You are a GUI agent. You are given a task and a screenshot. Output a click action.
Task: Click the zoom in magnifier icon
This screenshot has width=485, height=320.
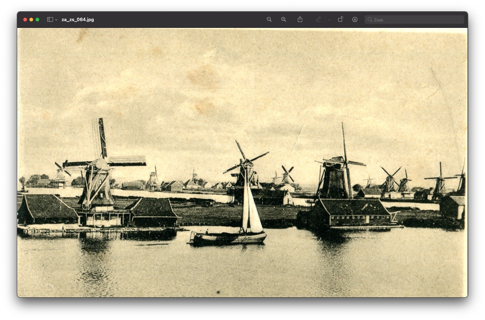[x=283, y=20]
